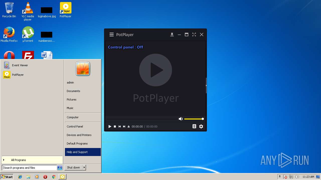Start playback with the Play button
The width and height of the screenshot is (321, 180).
110,126
